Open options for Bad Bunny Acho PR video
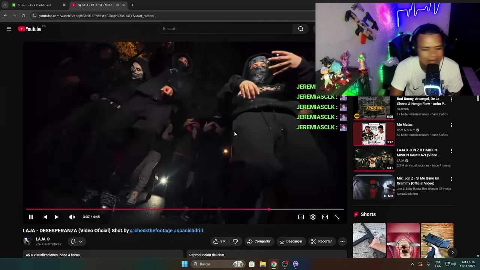480x270 pixels. (x=451, y=100)
